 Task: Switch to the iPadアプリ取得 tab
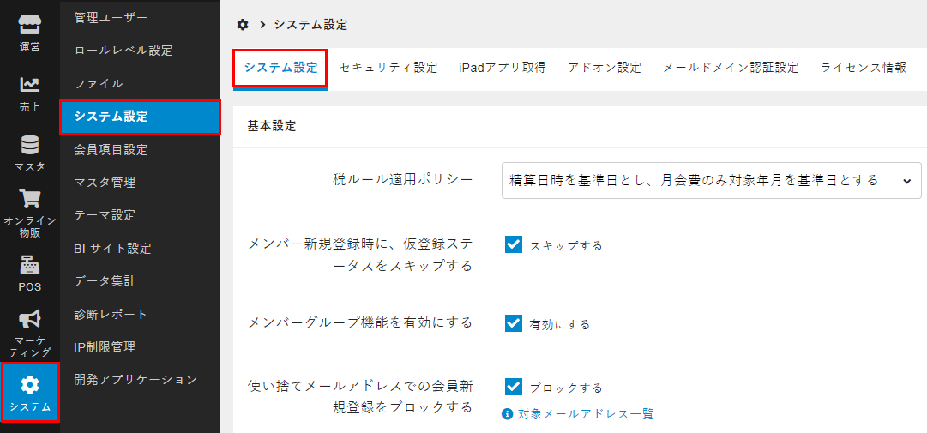pyautogui.click(x=502, y=68)
